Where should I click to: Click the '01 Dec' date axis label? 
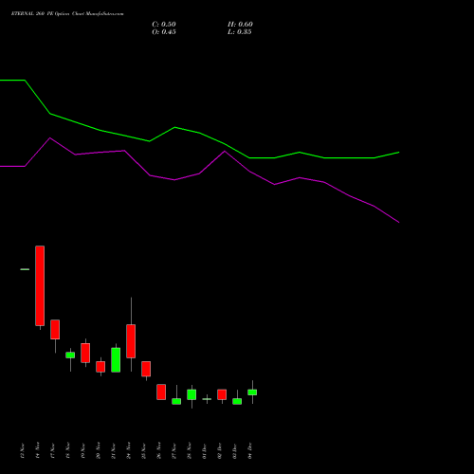[x=205, y=450]
